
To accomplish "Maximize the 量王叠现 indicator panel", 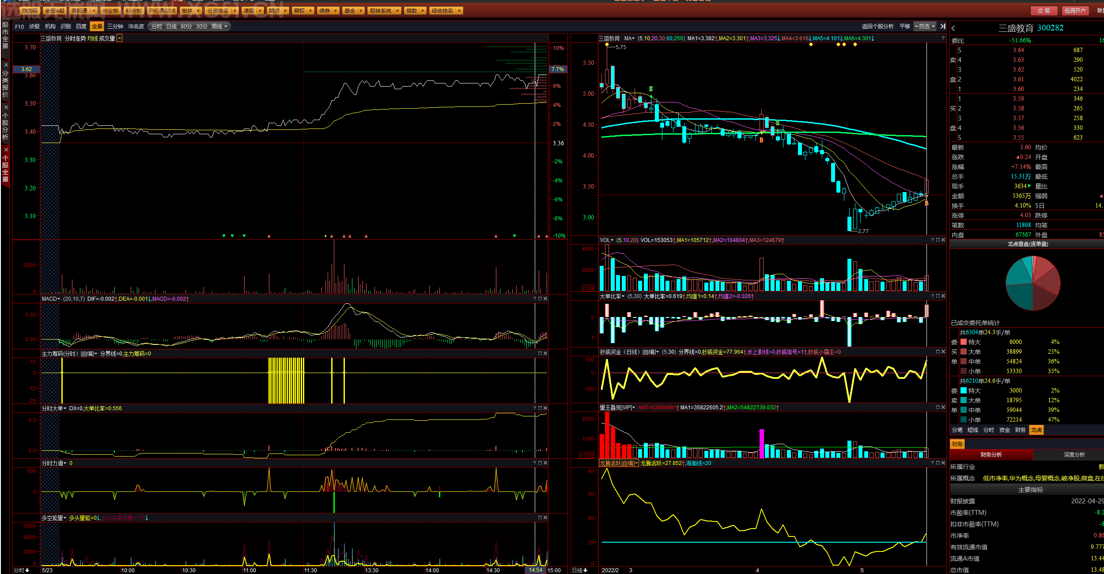I will tap(938, 407).
